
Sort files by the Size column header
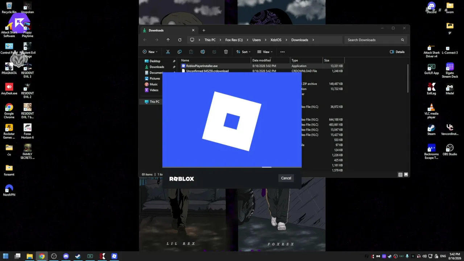(333, 60)
